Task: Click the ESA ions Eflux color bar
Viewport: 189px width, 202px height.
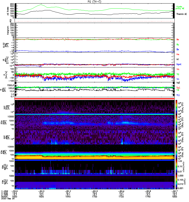Action: click(176, 122)
